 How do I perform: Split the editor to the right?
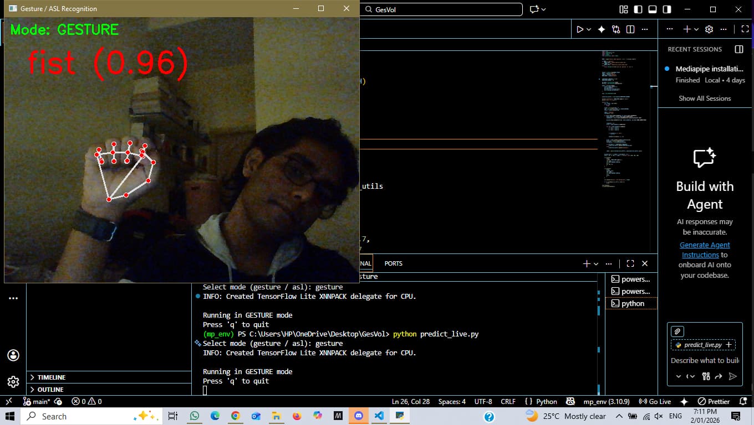(630, 29)
